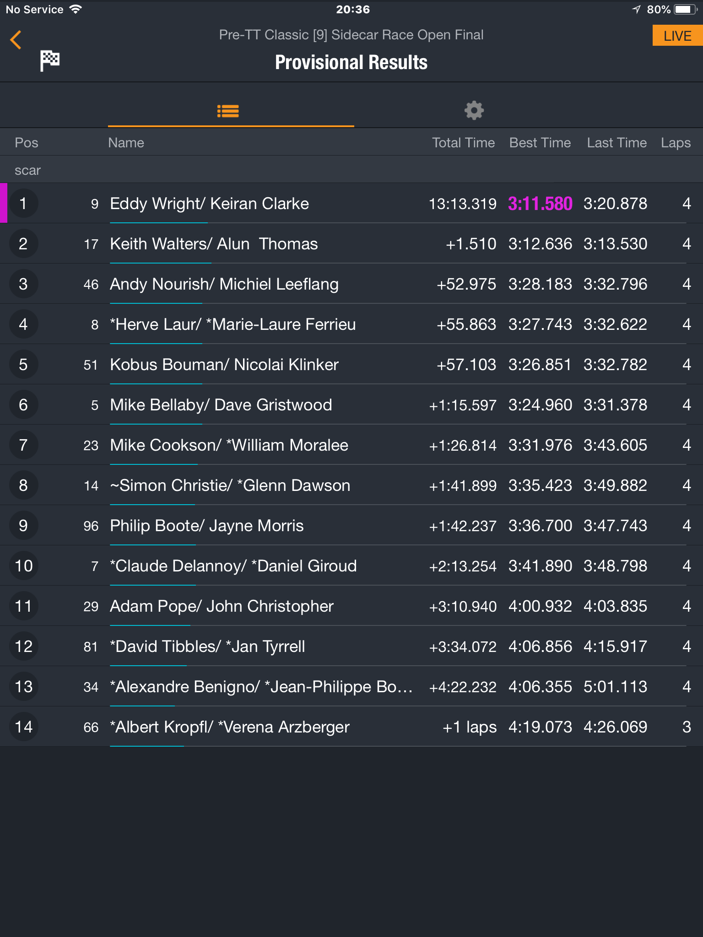703x937 pixels.
Task: Select Albert Kropfl/ Verena Arzberger row
Action: coord(351,727)
